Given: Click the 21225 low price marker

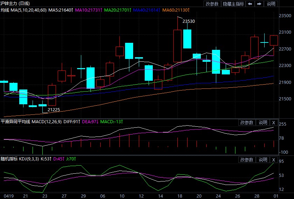Looking at the screenshot, I should (54, 110).
